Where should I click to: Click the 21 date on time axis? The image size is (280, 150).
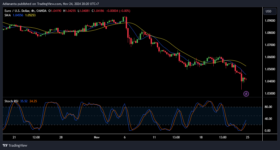pyautogui.click(x=14, y=137)
